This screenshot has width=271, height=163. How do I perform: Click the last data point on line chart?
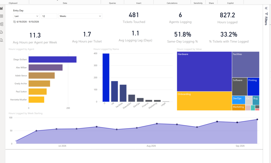click(257, 119)
